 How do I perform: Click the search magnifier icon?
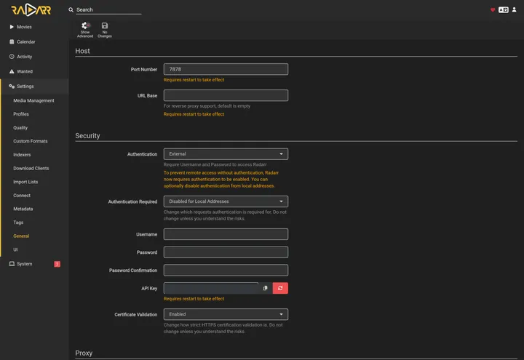pyautogui.click(x=71, y=10)
